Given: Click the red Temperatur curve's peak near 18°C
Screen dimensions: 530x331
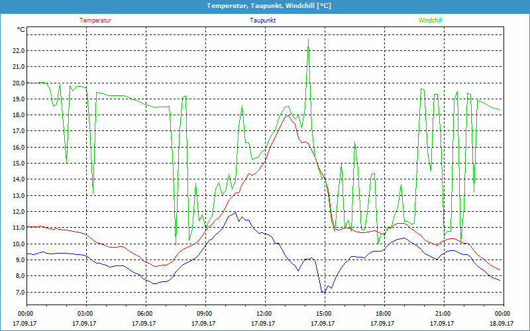Looking at the screenshot, I should coord(287,115).
